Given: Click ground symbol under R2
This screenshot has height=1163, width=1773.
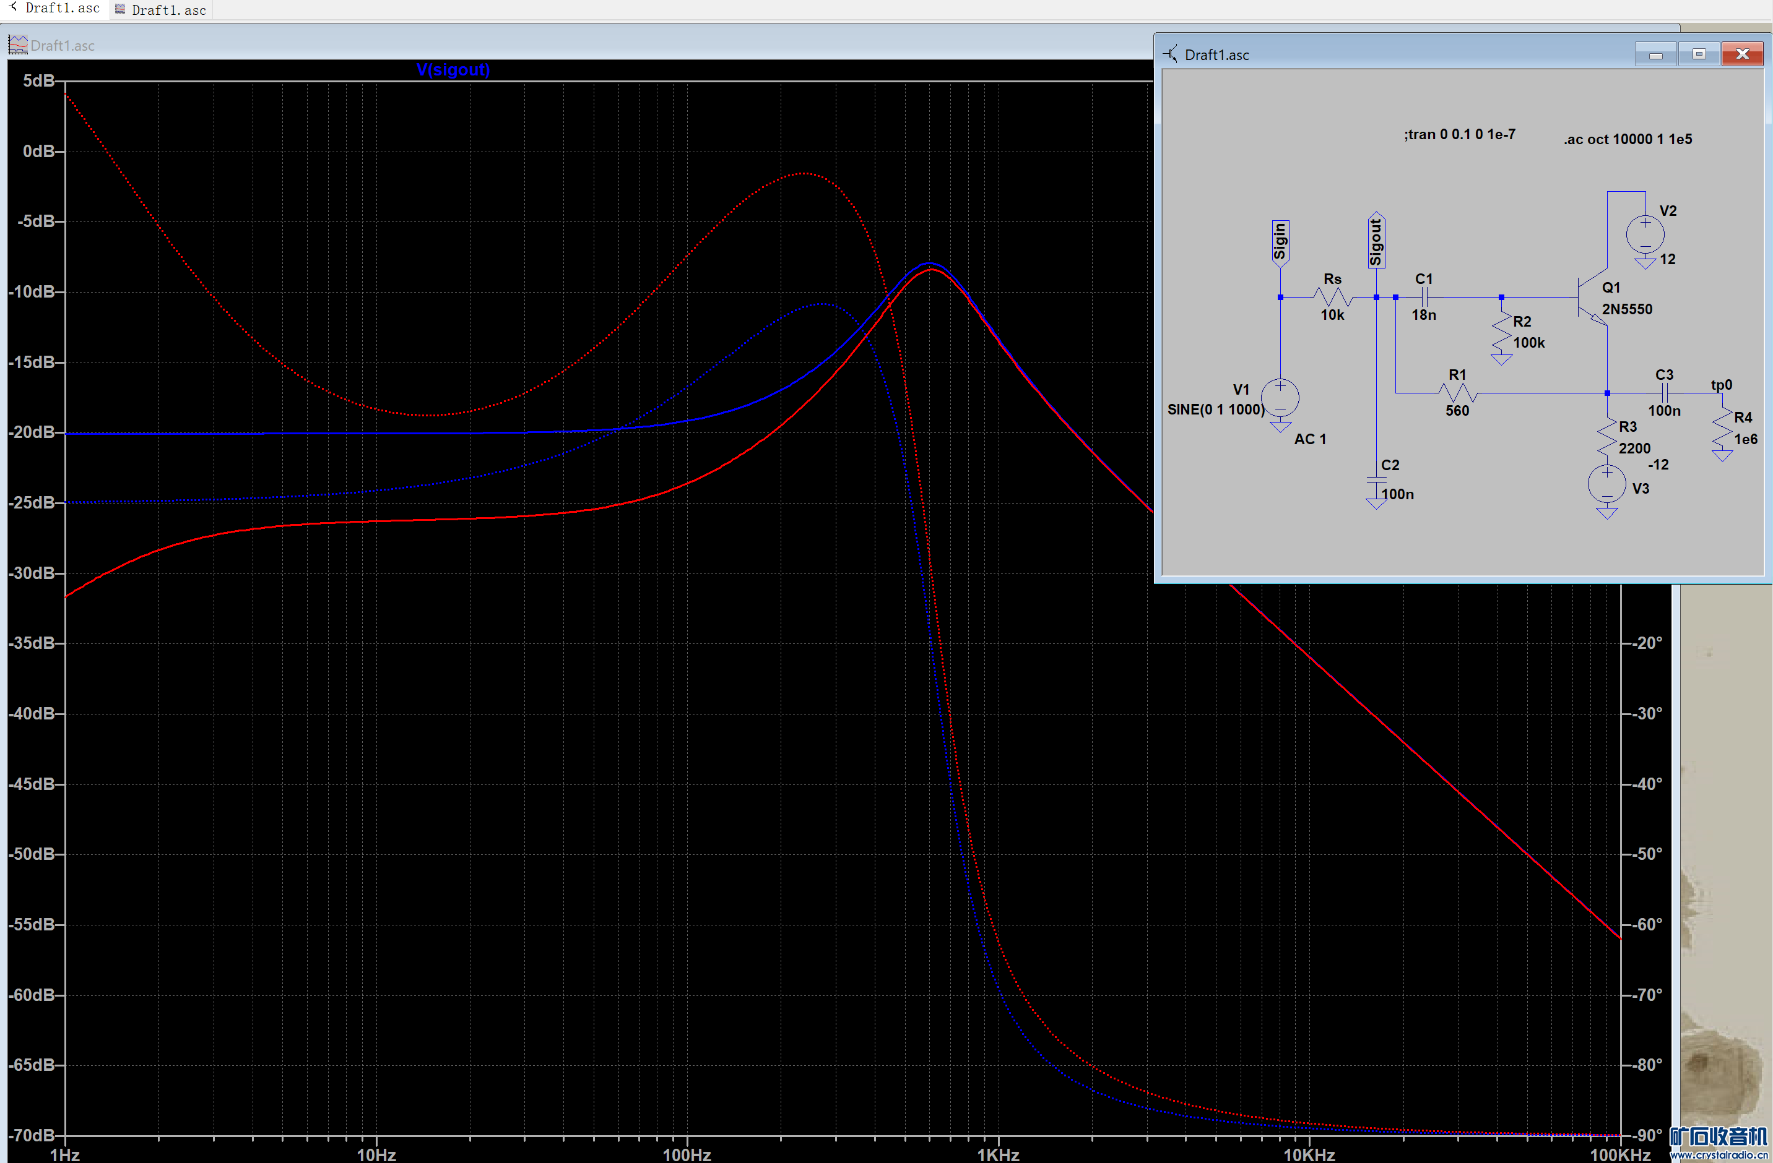Looking at the screenshot, I should [1501, 359].
